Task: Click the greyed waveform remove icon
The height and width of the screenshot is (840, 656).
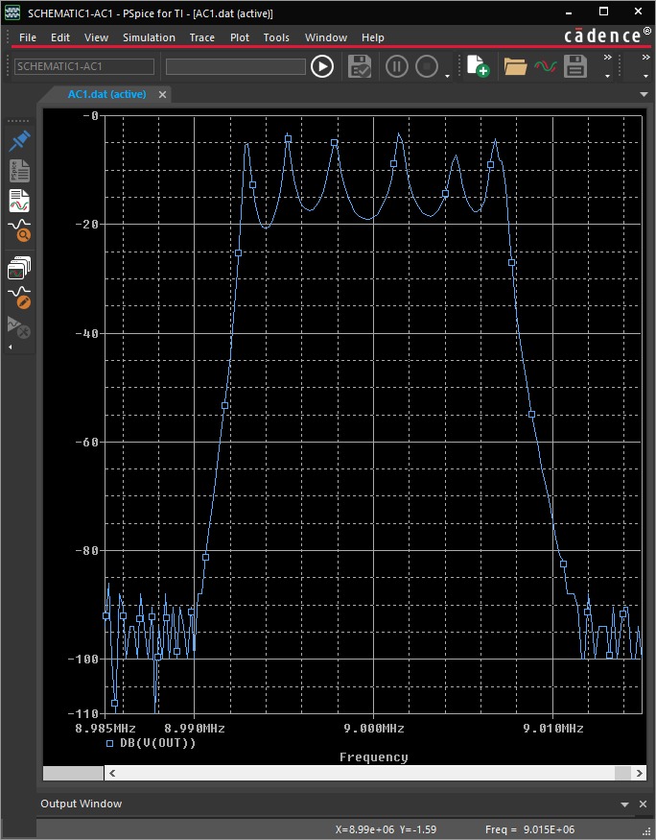Action: pyautogui.click(x=18, y=327)
